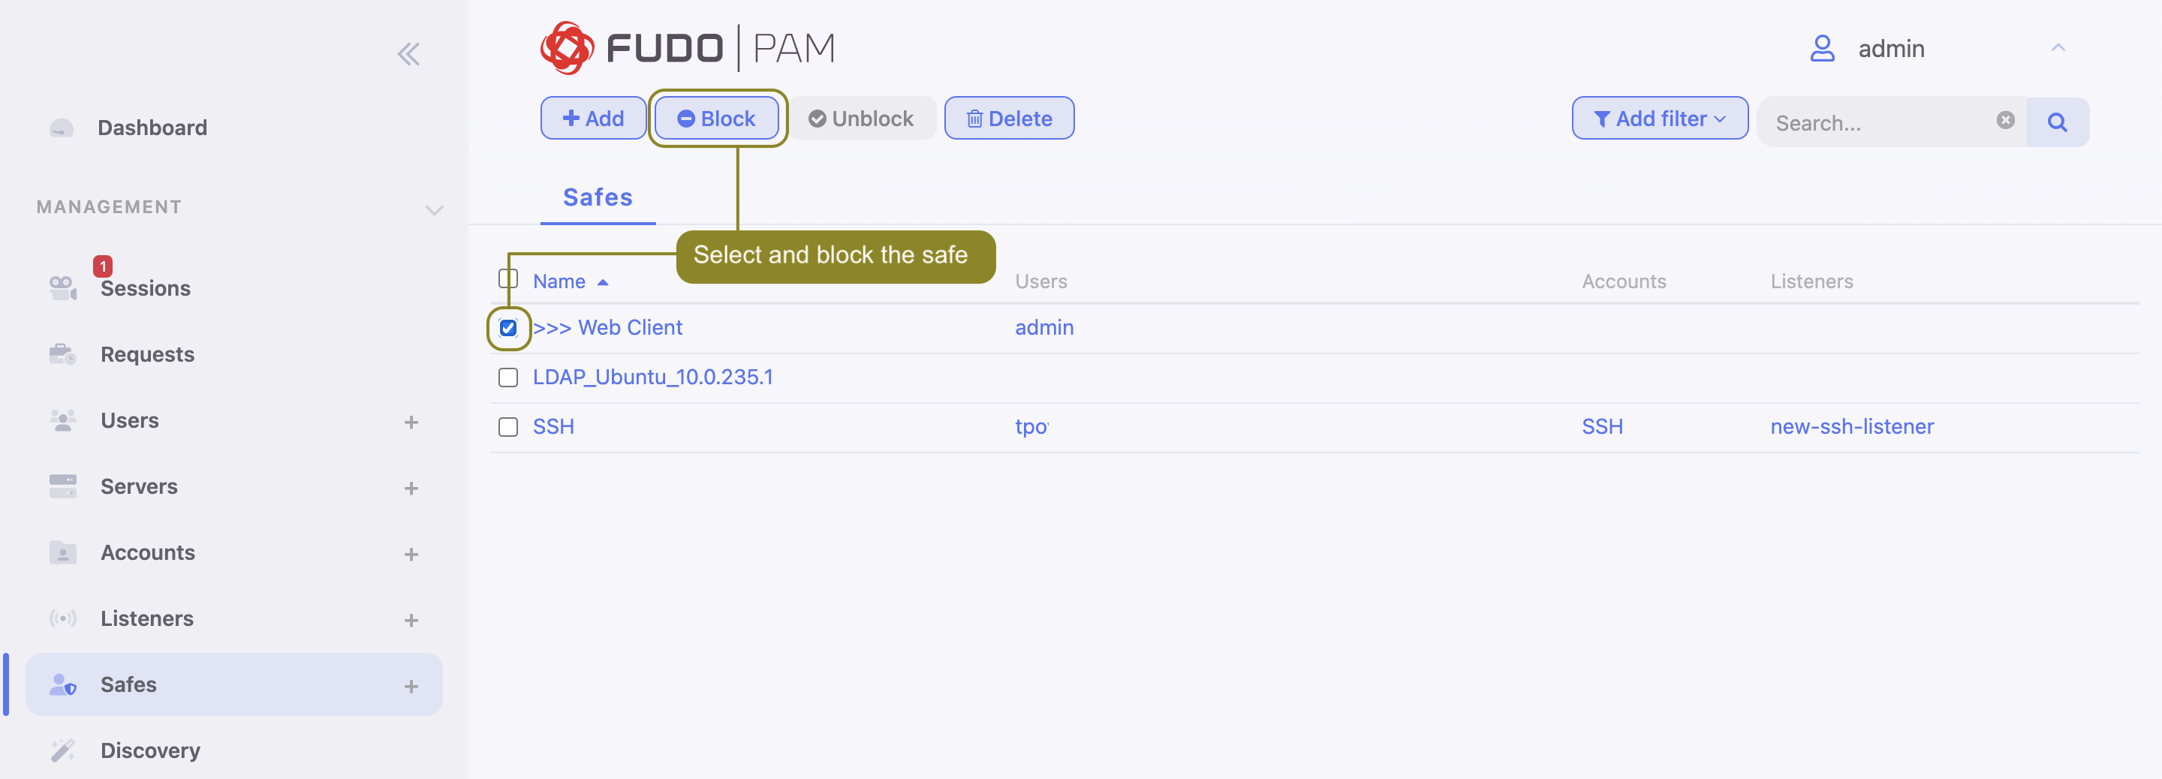Select the SSH safe checkbox
This screenshot has width=2162, height=779.
coord(507,426)
